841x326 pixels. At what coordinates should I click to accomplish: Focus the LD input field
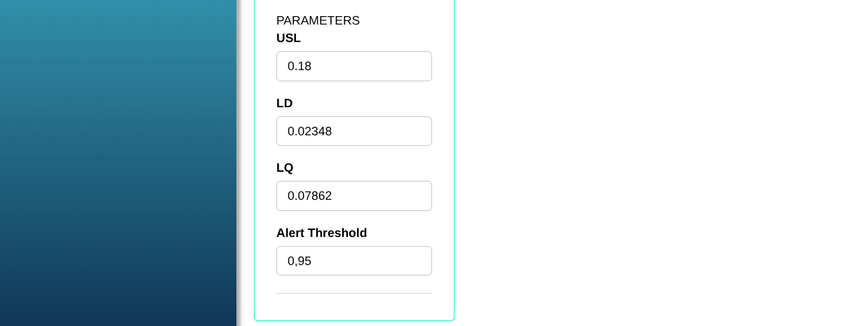click(x=354, y=131)
